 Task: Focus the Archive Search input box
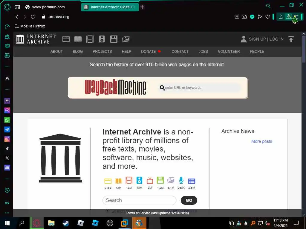[139, 200]
